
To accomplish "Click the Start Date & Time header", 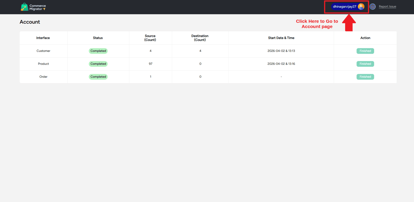I will (281, 38).
